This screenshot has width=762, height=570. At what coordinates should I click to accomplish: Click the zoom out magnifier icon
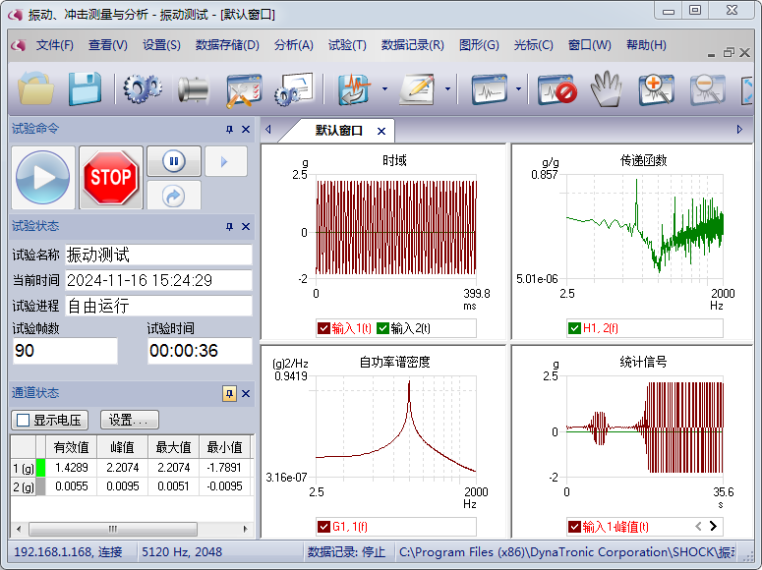click(x=708, y=88)
